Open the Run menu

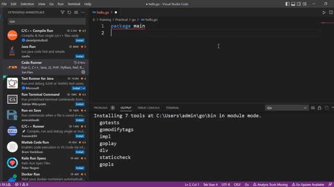tap(61, 4)
